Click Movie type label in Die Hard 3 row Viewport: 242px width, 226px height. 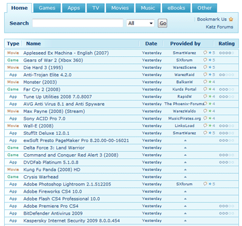pyautogui.click(x=13, y=67)
